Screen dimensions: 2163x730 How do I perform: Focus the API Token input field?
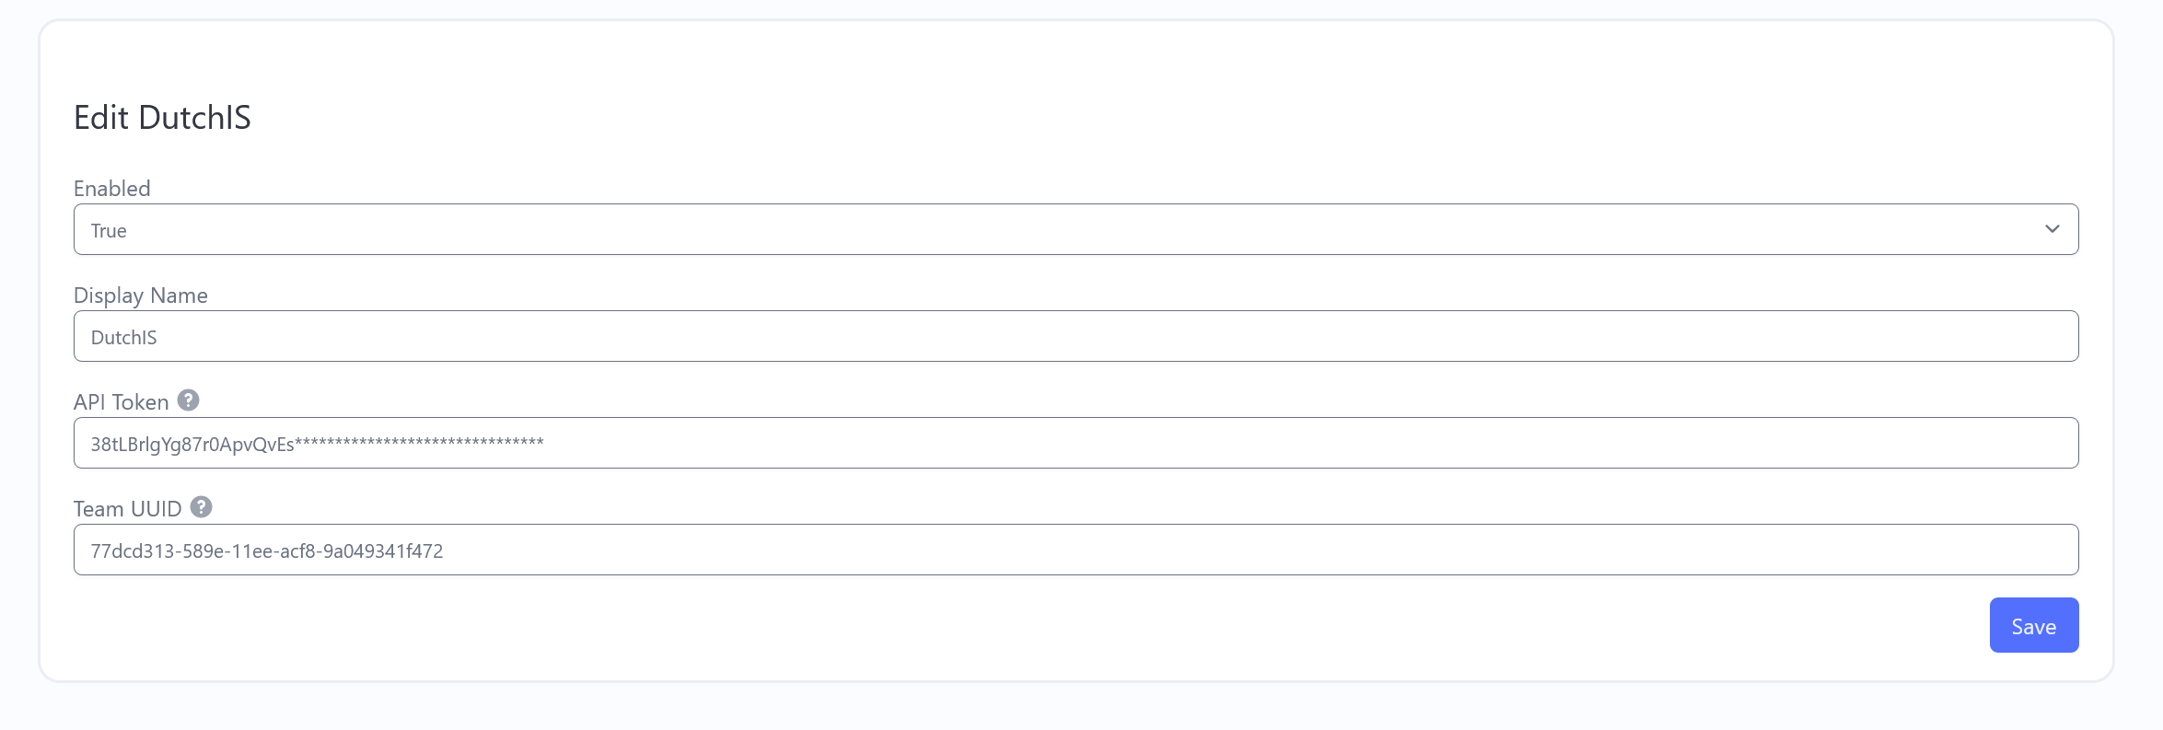click(x=1076, y=443)
